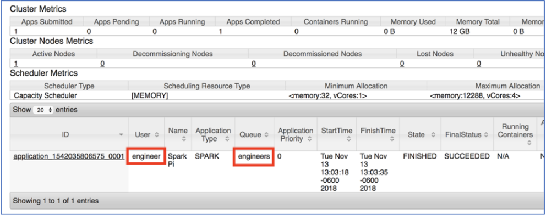Sort table by StartTime column
Screen dimensions: 546x215
coord(337,134)
